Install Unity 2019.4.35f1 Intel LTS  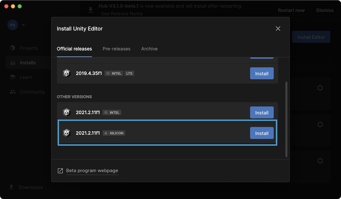pos(262,73)
